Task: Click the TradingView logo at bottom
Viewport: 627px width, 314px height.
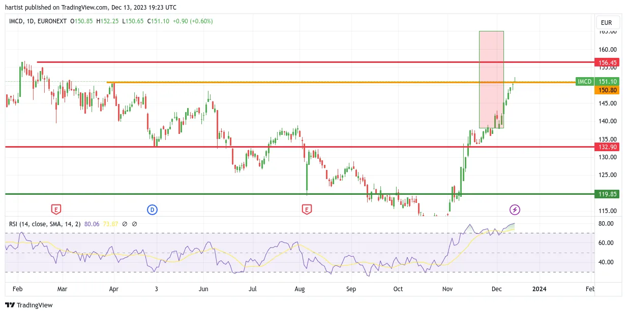Action: point(29,305)
